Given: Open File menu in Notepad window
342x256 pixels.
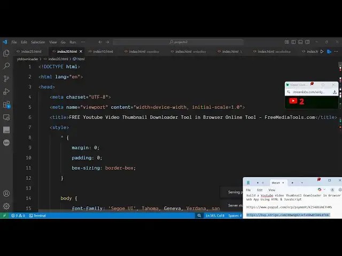Looking at the screenshot, I should [248, 190].
